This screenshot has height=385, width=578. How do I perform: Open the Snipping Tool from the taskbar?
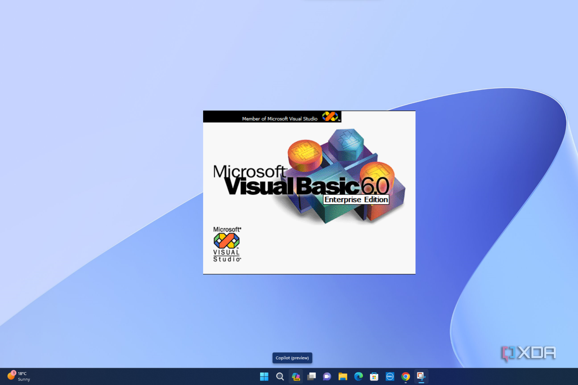pos(421,376)
